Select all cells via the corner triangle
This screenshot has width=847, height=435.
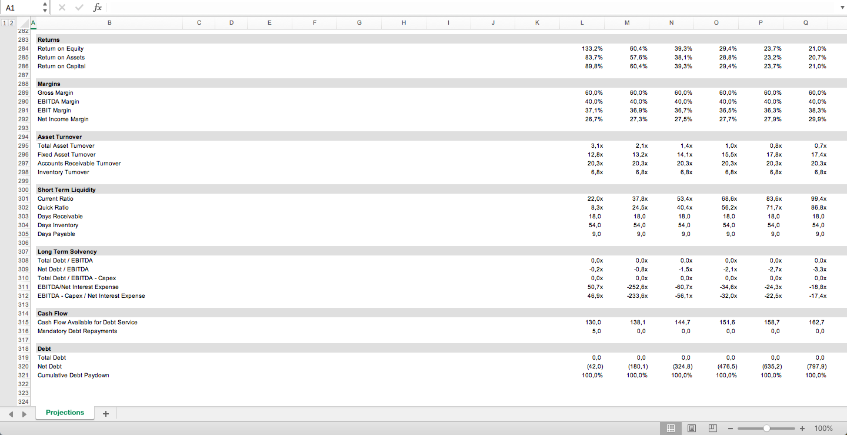(x=24, y=22)
